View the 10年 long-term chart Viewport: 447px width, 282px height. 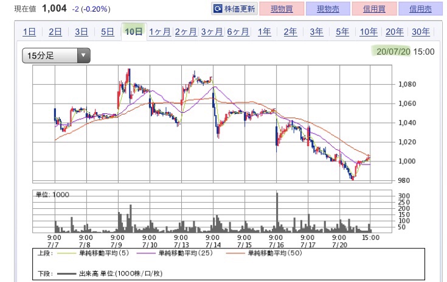coord(369,32)
